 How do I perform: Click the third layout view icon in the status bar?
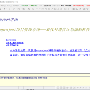(64, 87)
